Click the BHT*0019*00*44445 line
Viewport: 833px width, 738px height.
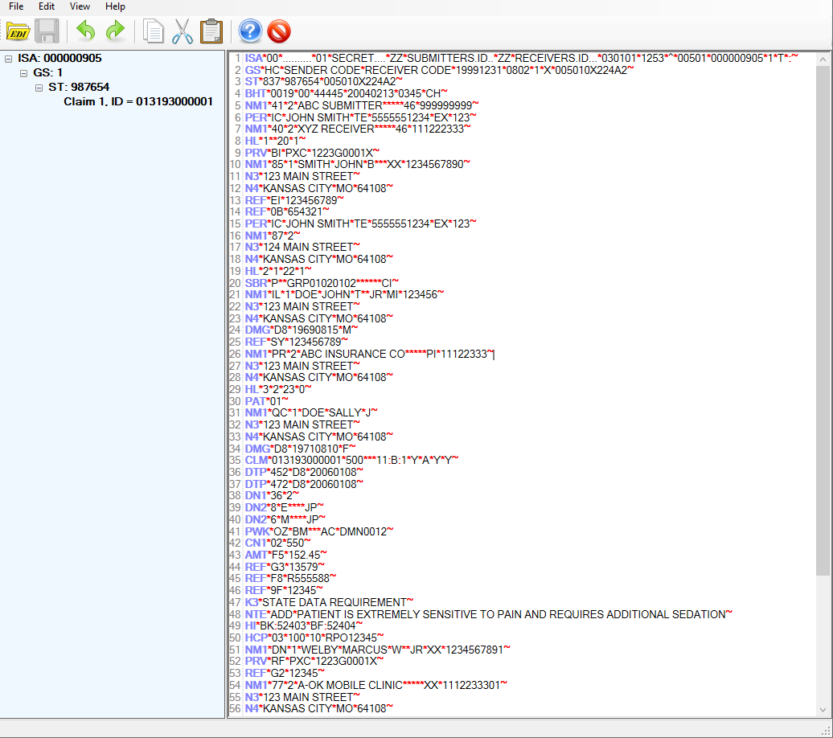(346, 93)
